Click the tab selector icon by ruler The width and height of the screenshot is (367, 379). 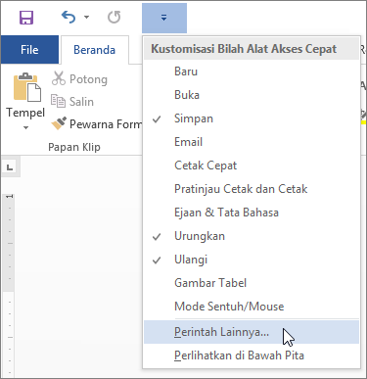tap(10, 167)
